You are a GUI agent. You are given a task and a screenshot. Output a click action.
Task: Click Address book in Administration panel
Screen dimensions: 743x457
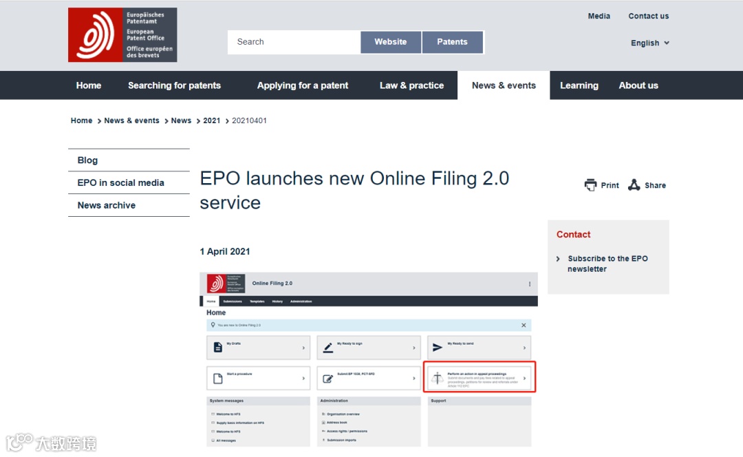(x=337, y=423)
